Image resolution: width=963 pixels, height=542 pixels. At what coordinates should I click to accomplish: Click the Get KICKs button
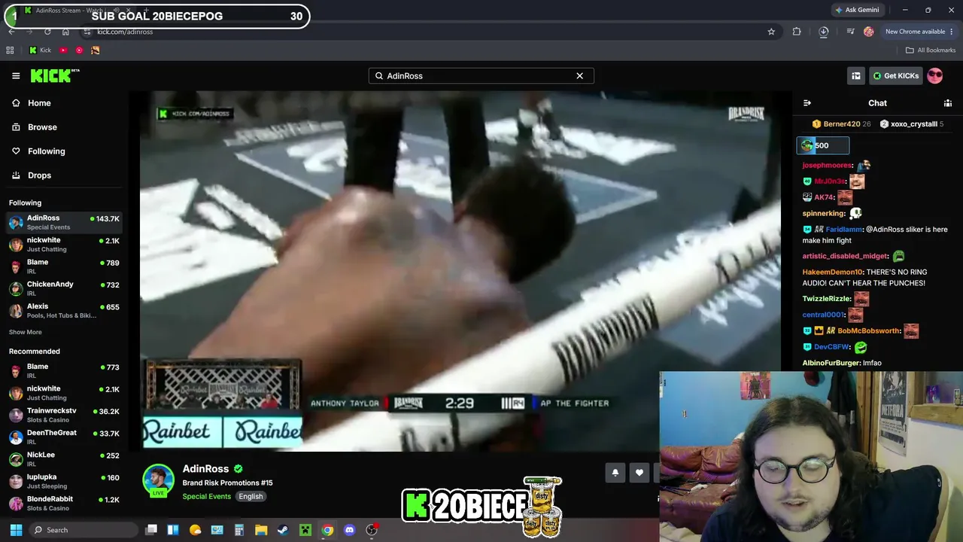pyautogui.click(x=895, y=75)
